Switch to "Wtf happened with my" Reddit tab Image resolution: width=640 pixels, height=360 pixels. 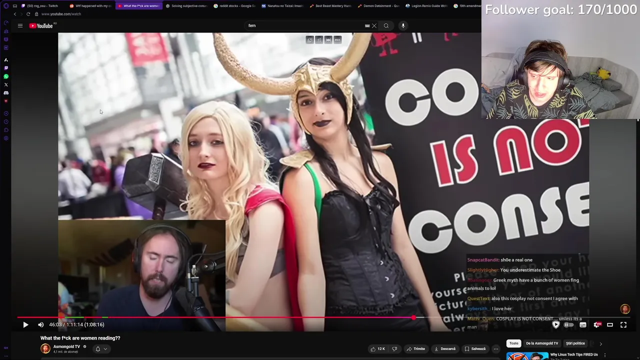click(x=90, y=5)
